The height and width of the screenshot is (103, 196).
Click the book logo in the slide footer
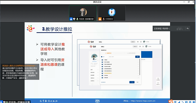97,101
